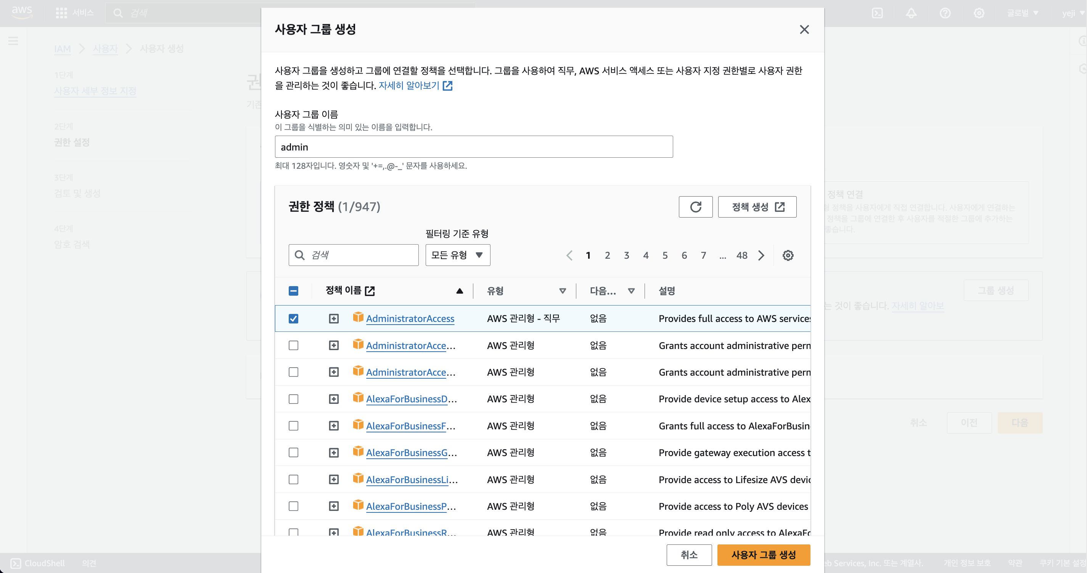Open the notifications bell icon

pos(911,13)
